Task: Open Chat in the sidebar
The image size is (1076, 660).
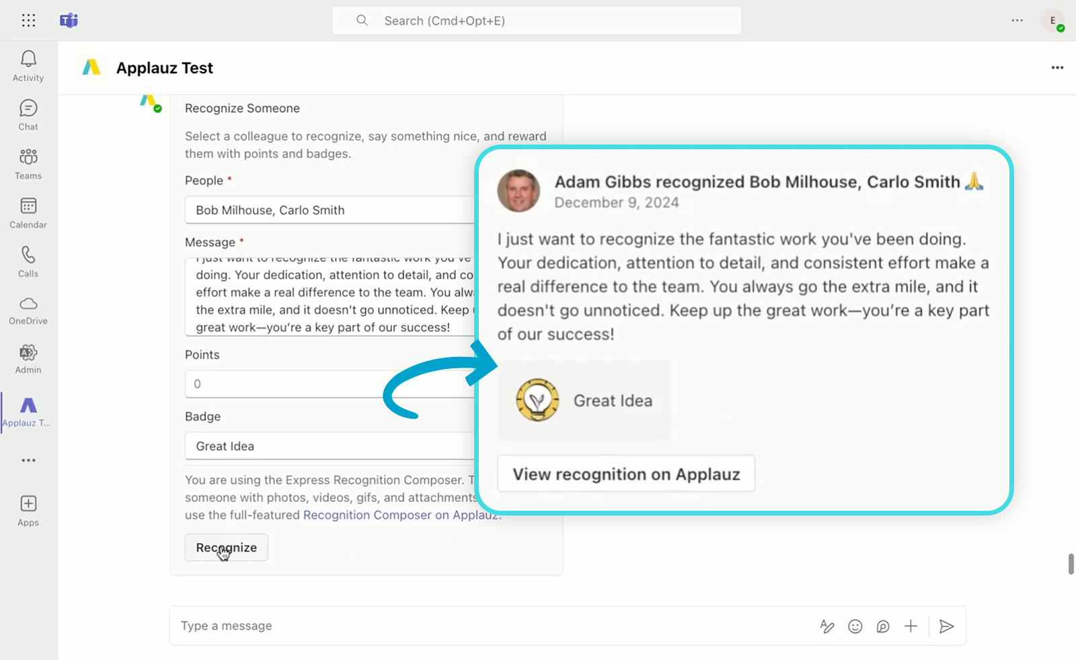Action: (28, 108)
